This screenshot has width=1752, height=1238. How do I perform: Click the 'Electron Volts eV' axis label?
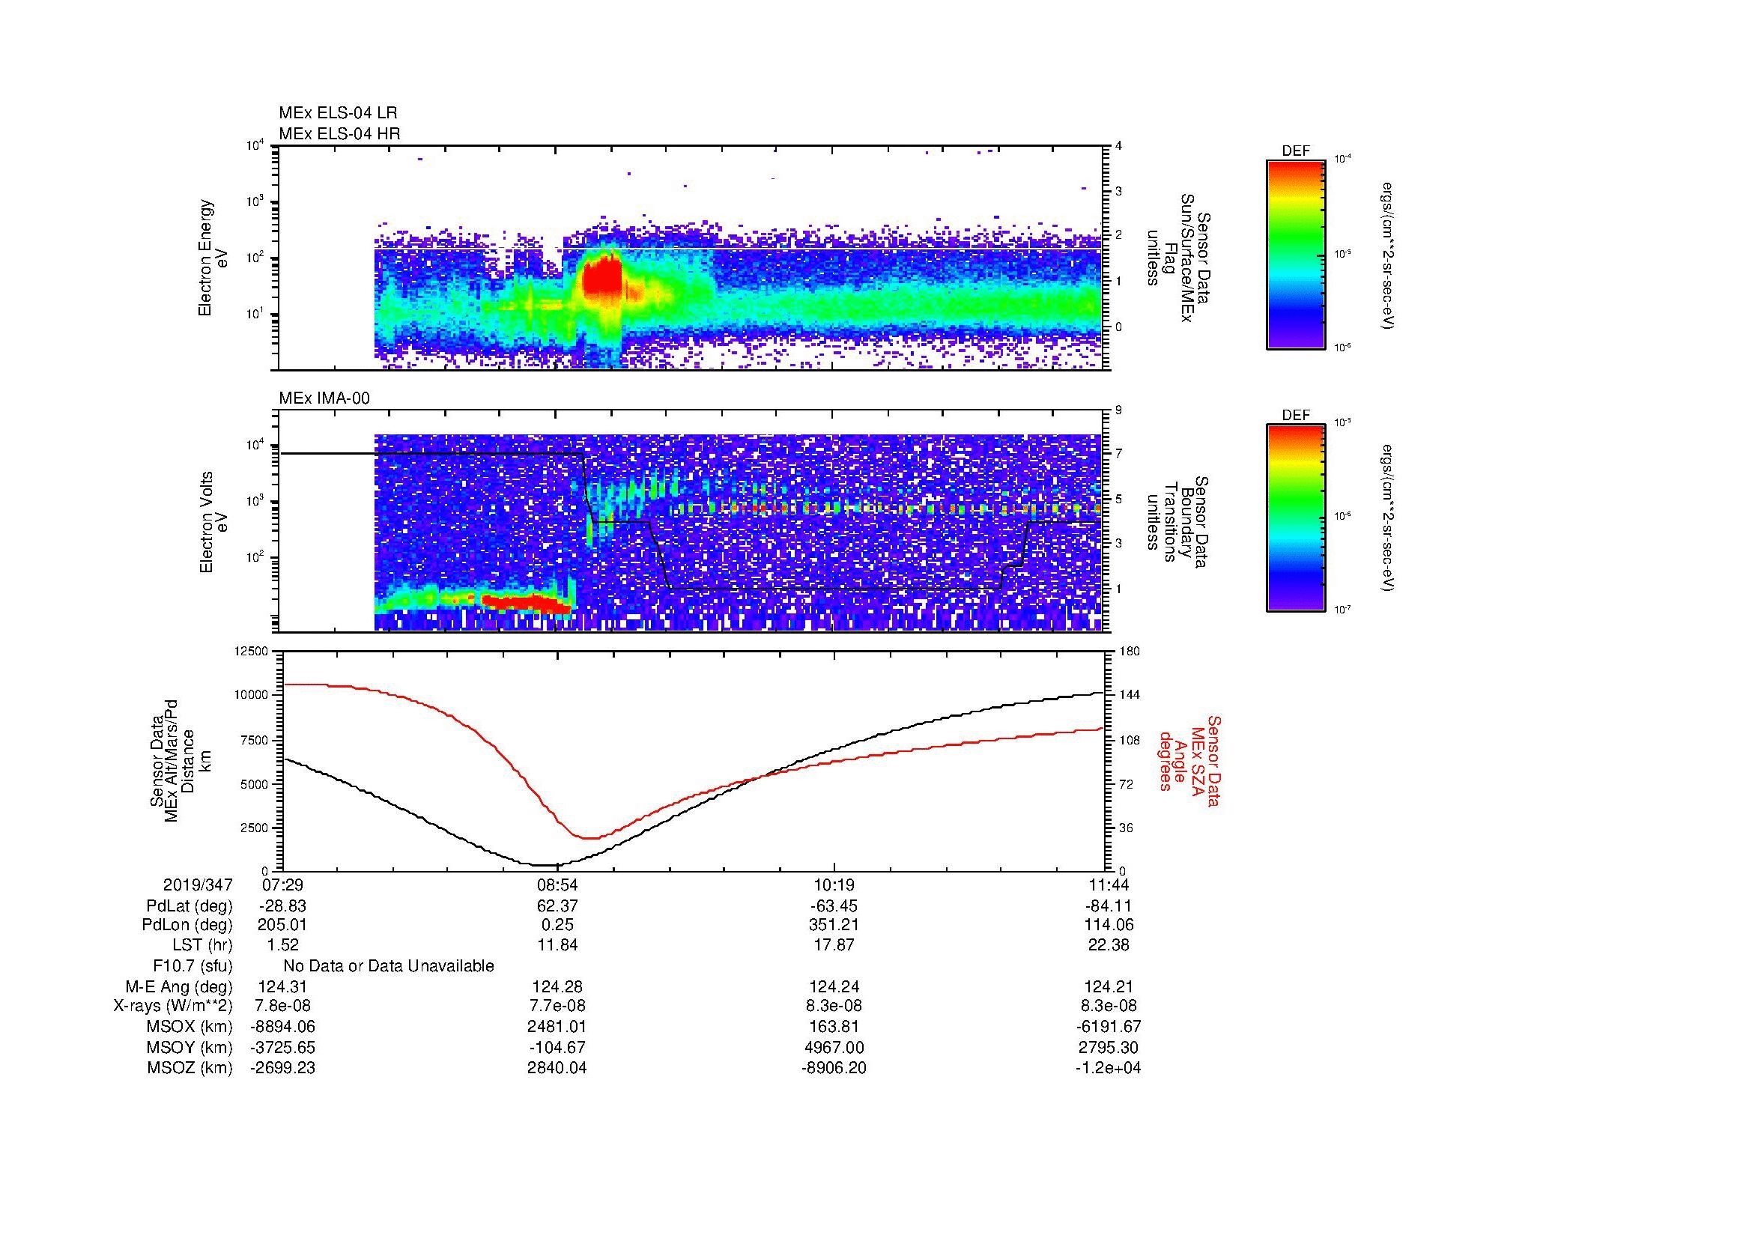click(213, 523)
